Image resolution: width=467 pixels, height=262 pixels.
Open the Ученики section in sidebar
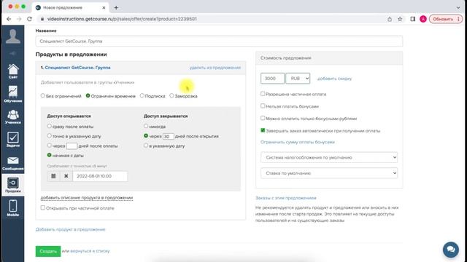pos(13,116)
